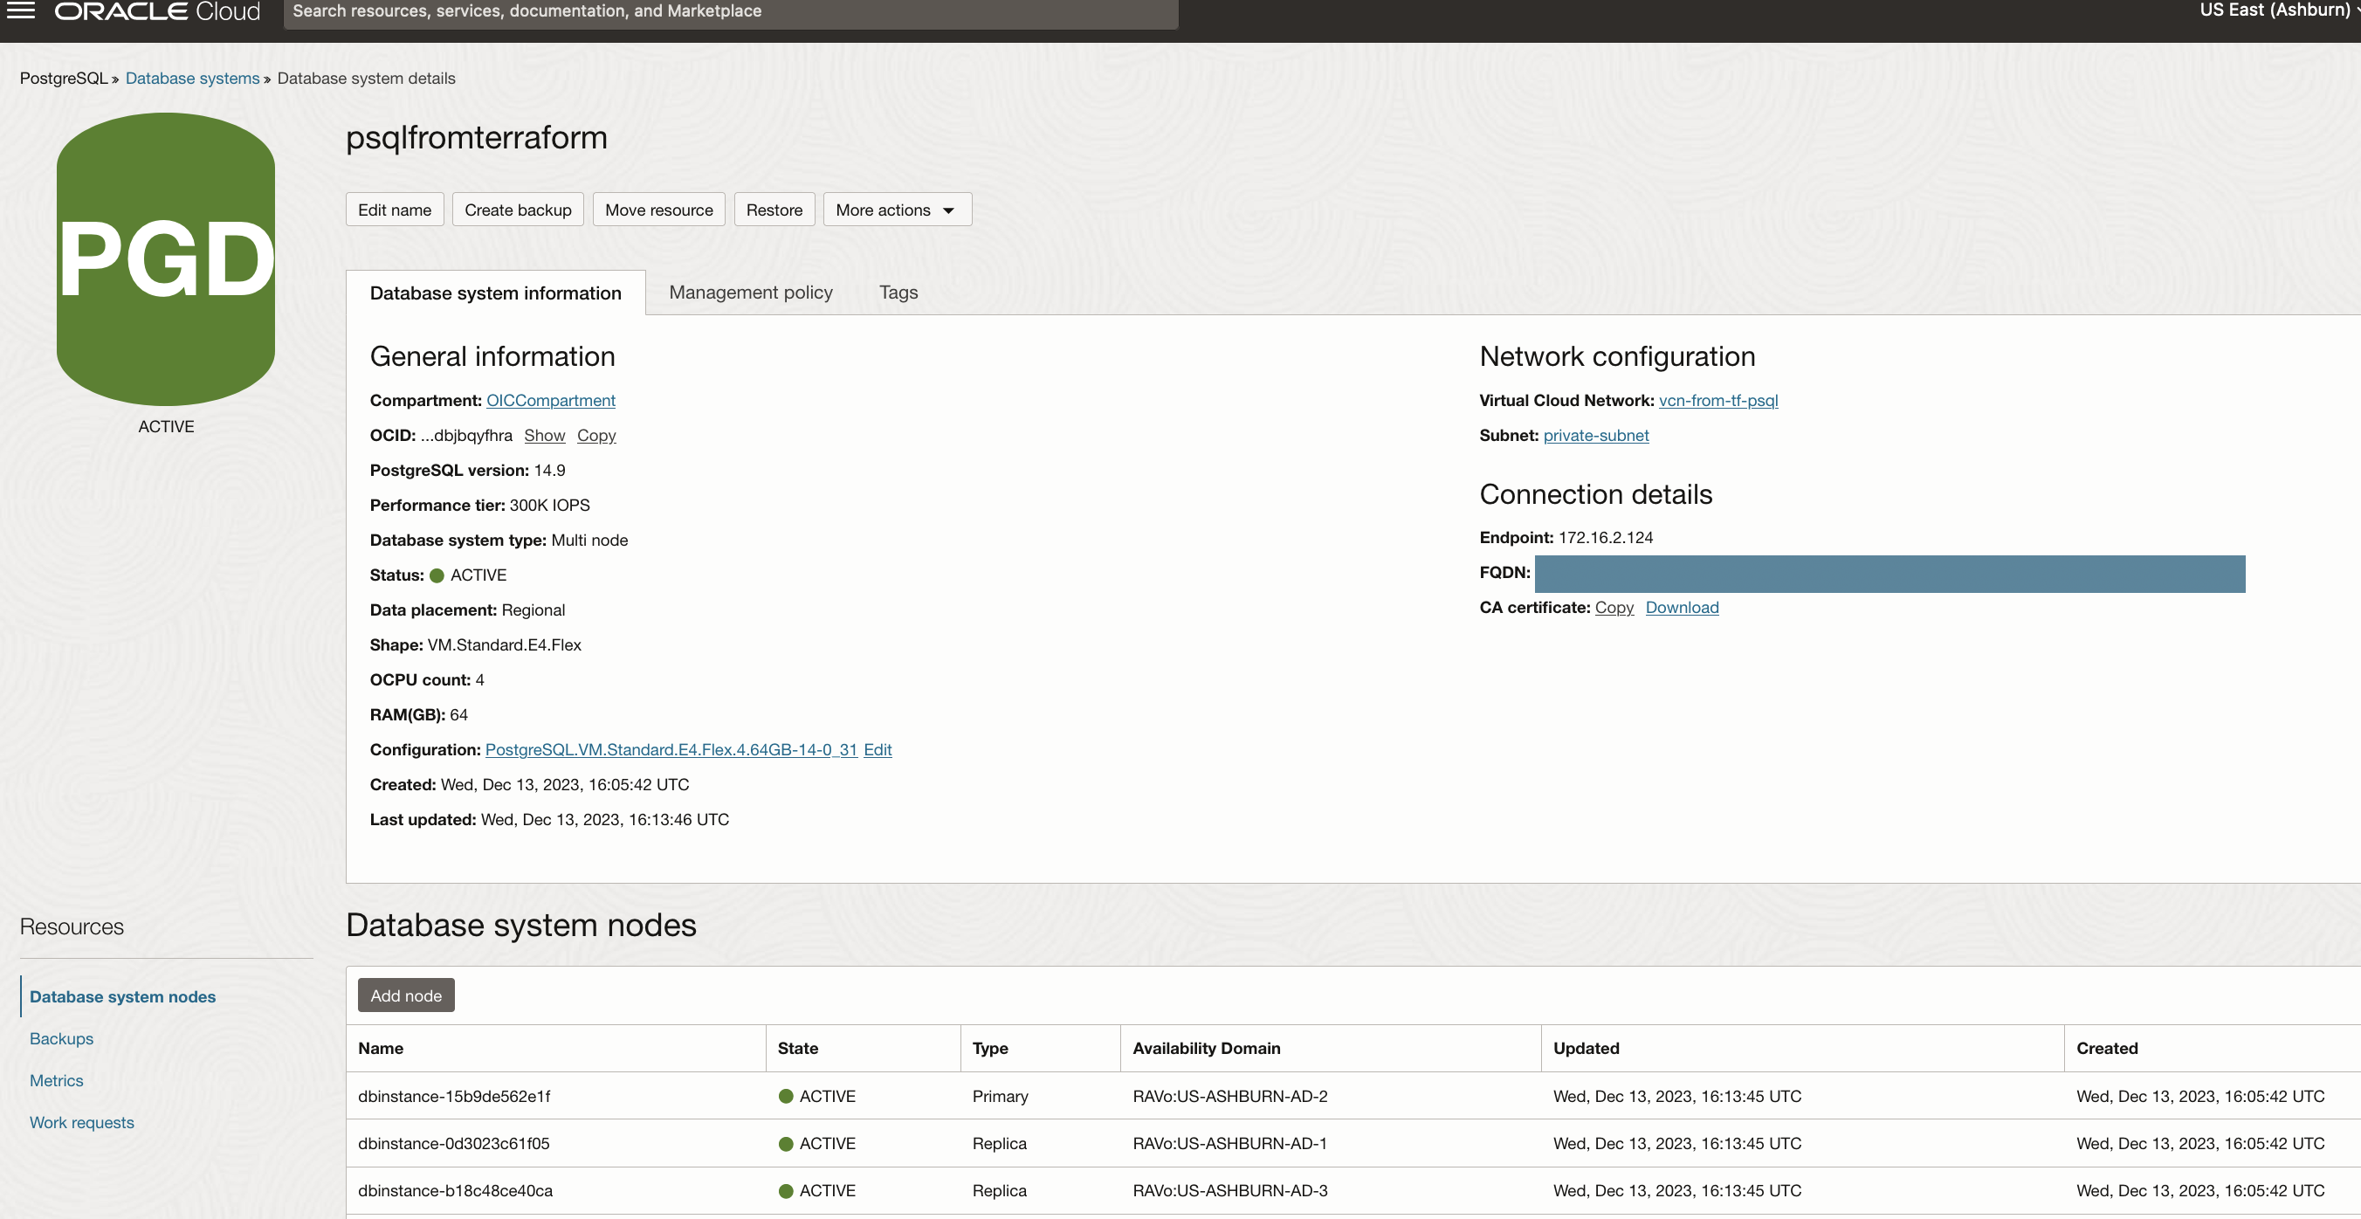The image size is (2361, 1219).
Task: Click the status dot for dbinstance-15b9de562e1f
Action: [786, 1096]
